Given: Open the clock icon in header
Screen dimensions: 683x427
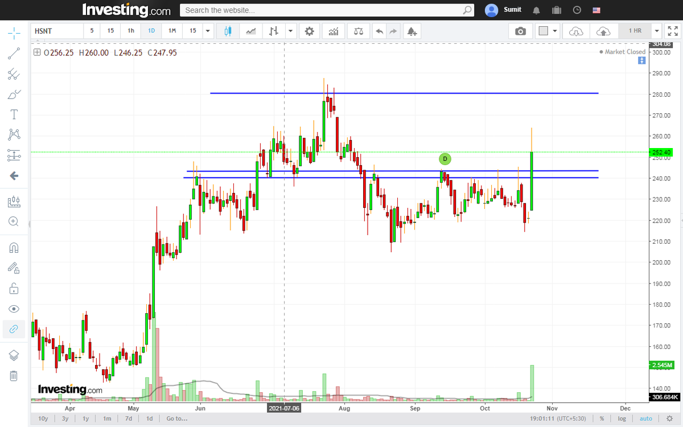Looking at the screenshot, I should (x=577, y=10).
